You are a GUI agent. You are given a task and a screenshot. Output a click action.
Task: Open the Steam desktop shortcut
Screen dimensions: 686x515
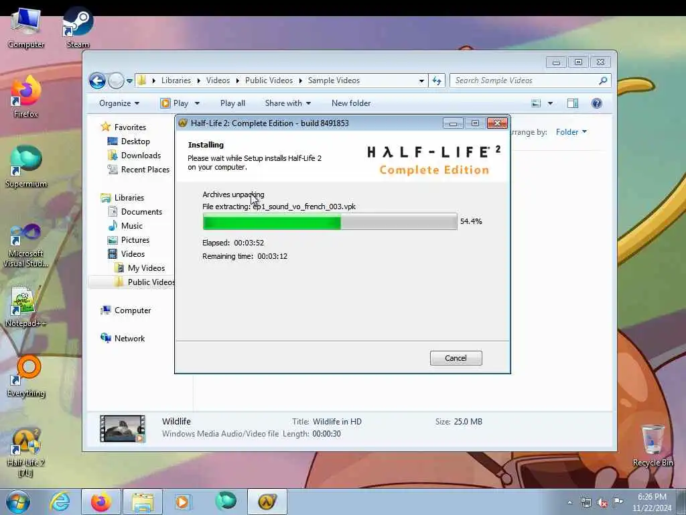[x=78, y=28]
